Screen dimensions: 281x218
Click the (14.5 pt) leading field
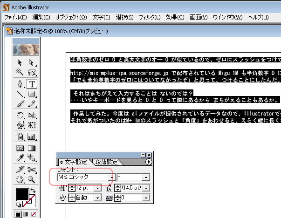tap(132, 188)
